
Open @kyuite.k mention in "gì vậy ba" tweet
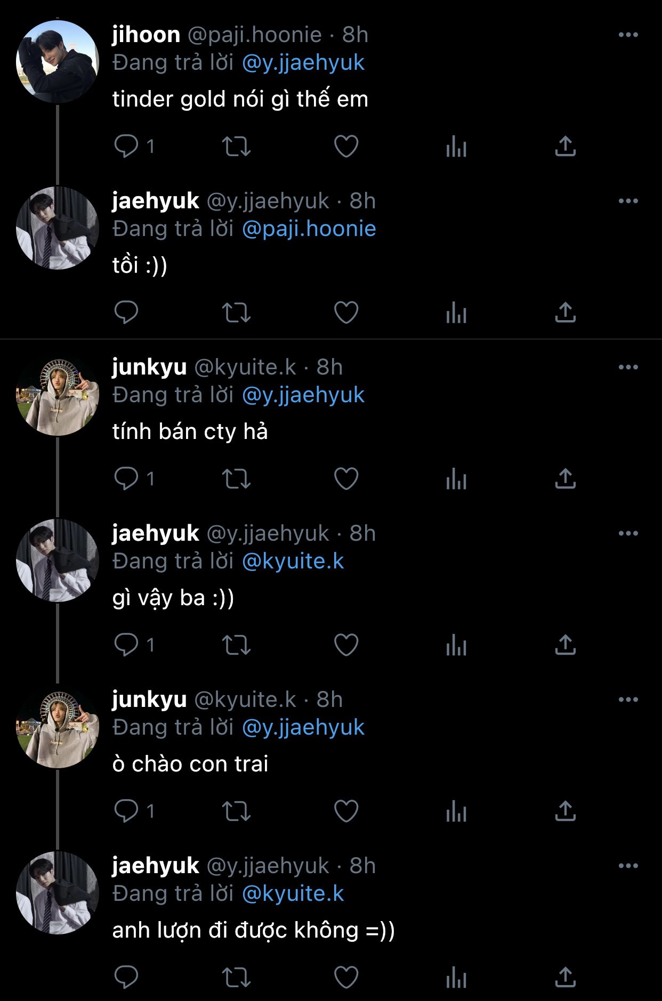click(293, 561)
